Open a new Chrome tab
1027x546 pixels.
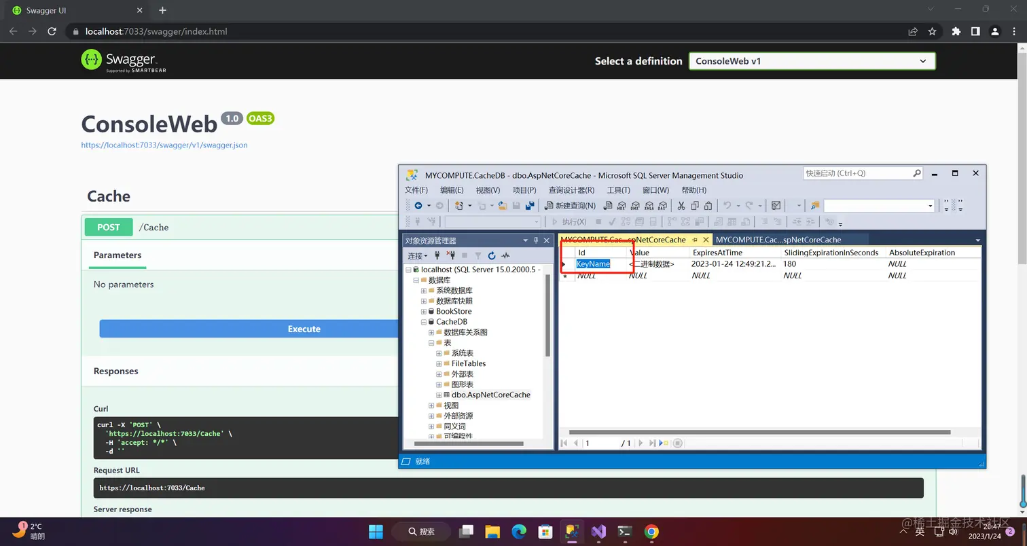[x=162, y=11]
